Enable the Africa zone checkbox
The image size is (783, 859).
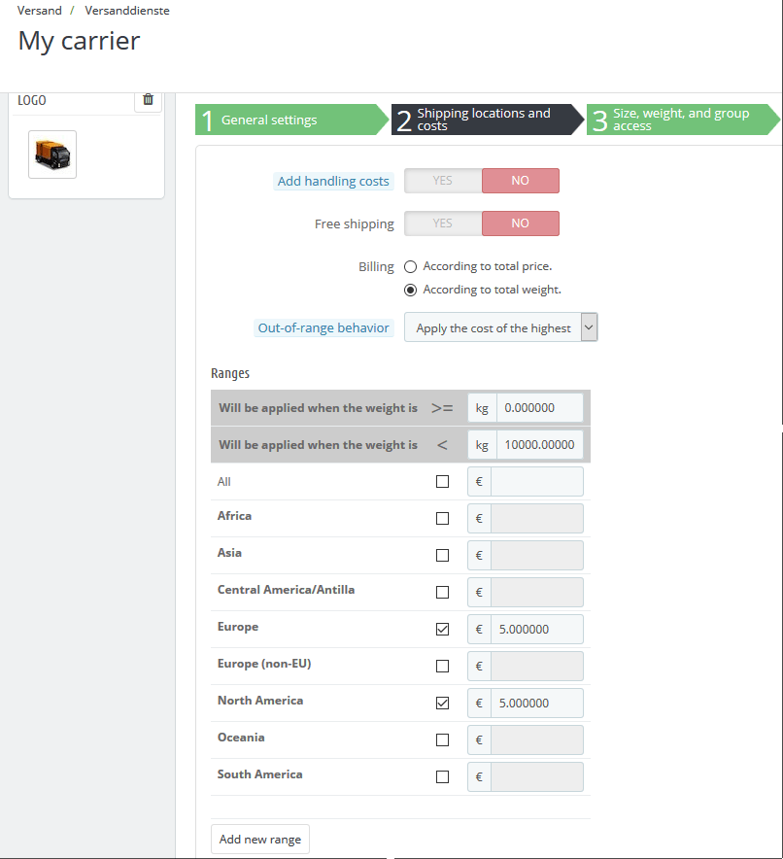(442, 518)
